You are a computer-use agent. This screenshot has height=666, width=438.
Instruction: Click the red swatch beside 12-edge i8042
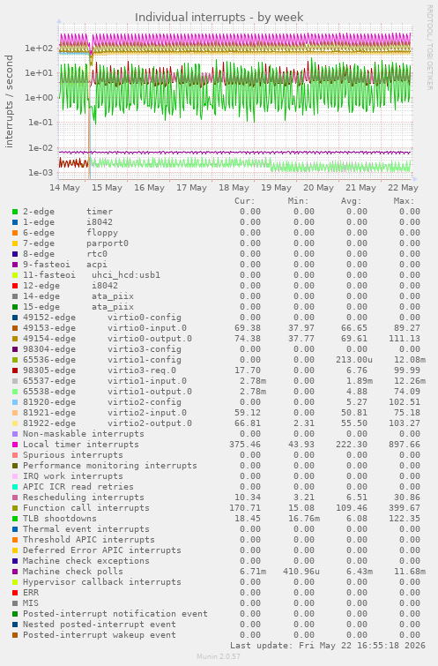[x=15, y=286]
